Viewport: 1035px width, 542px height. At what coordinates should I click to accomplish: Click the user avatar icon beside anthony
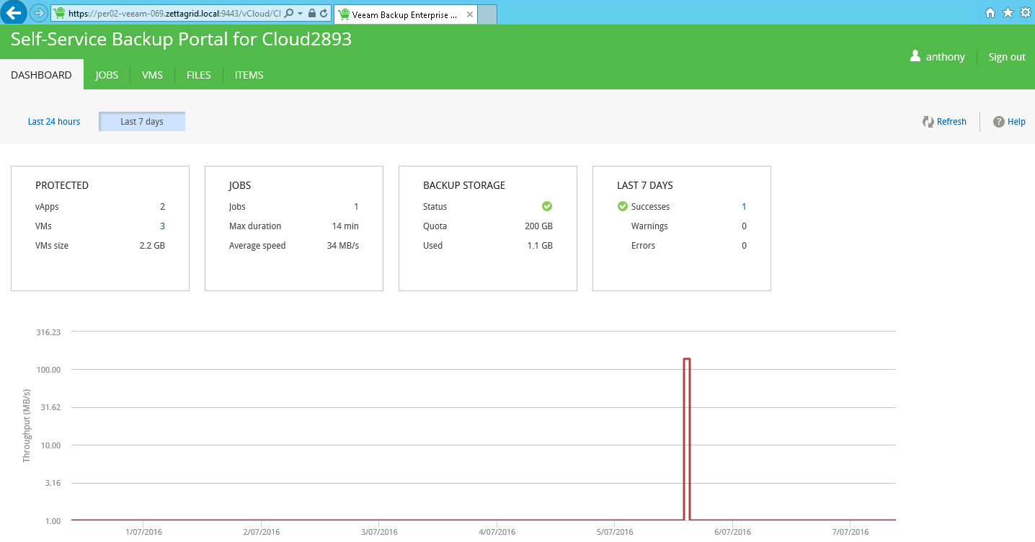click(915, 56)
